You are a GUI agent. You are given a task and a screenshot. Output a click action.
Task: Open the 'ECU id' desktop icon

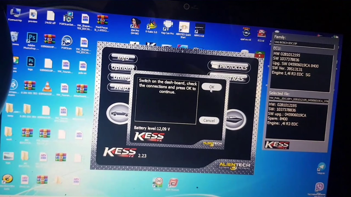click(x=261, y=36)
